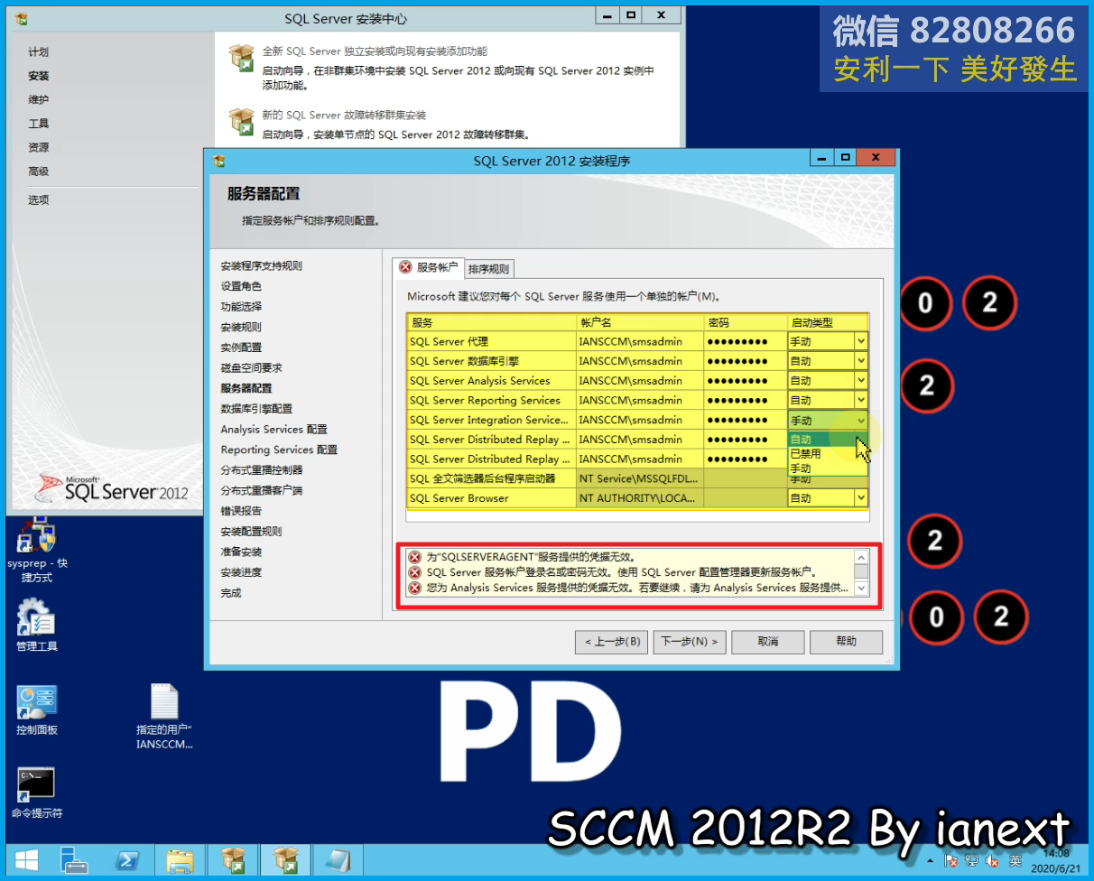Image resolution: width=1094 pixels, height=881 pixels.
Task: Click the network status tray icon
Action: pyautogui.click(x=973, y=861)
